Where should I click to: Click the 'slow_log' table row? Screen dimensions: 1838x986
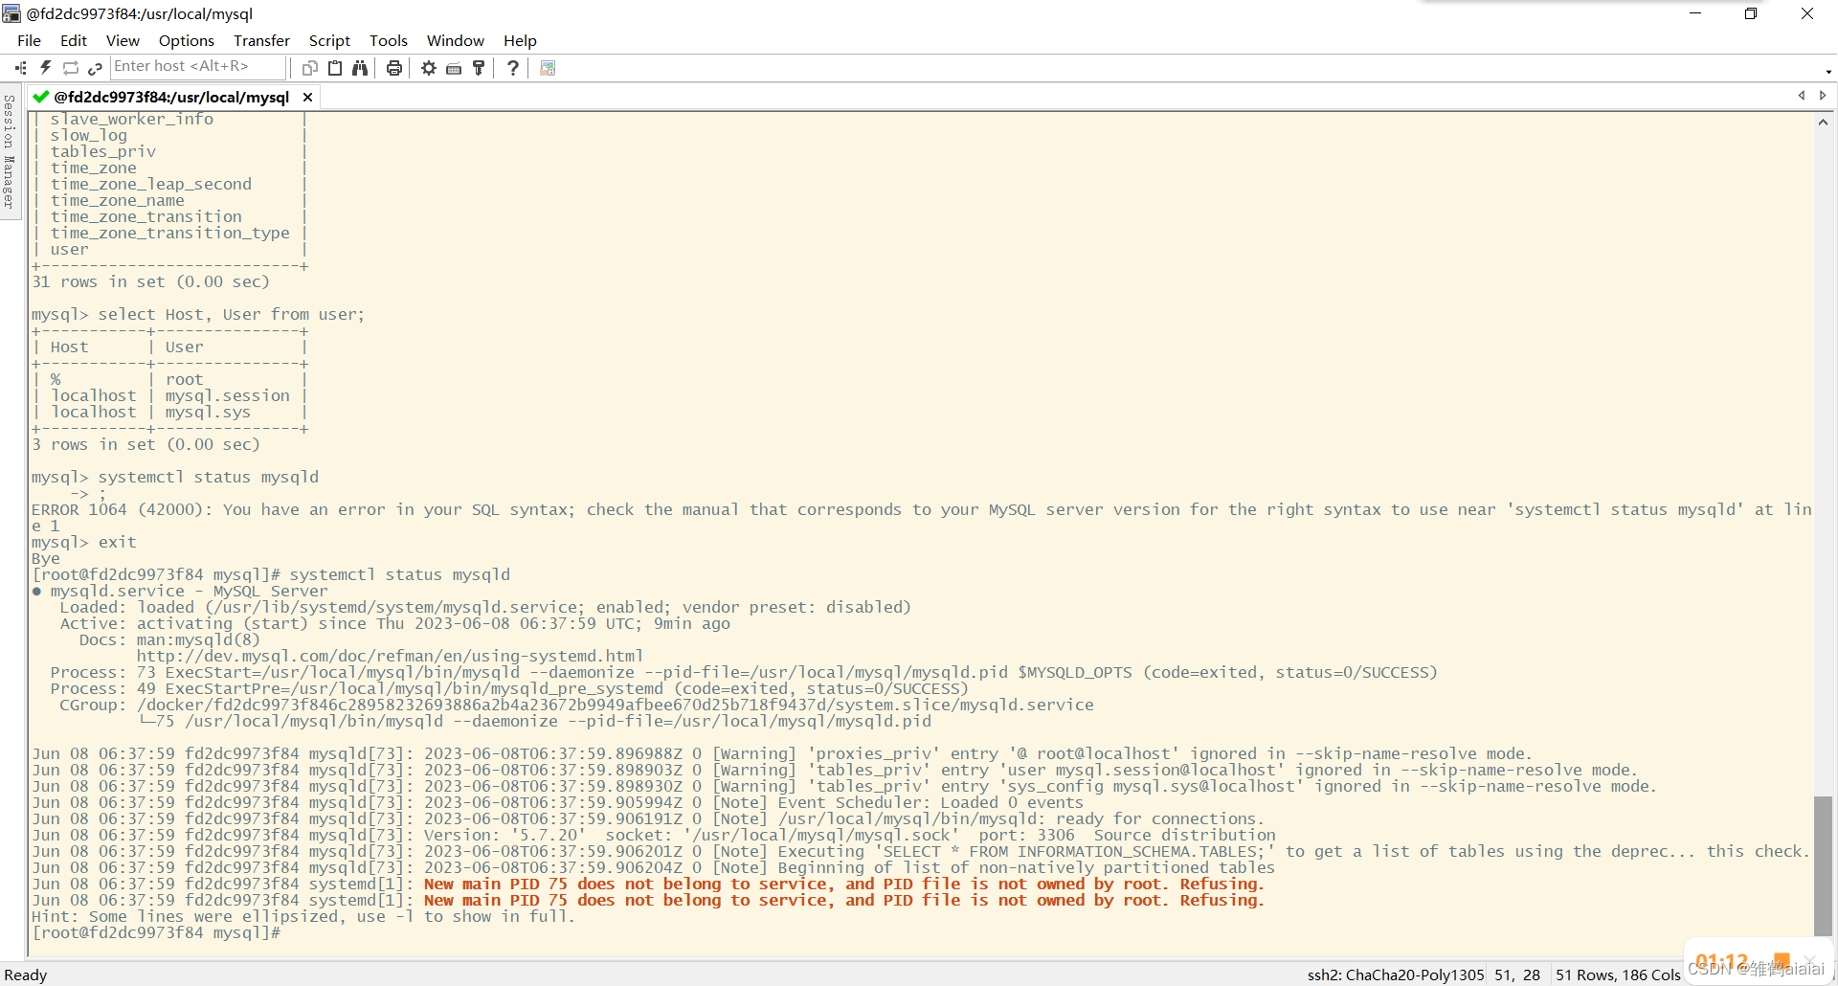(88, 135)
